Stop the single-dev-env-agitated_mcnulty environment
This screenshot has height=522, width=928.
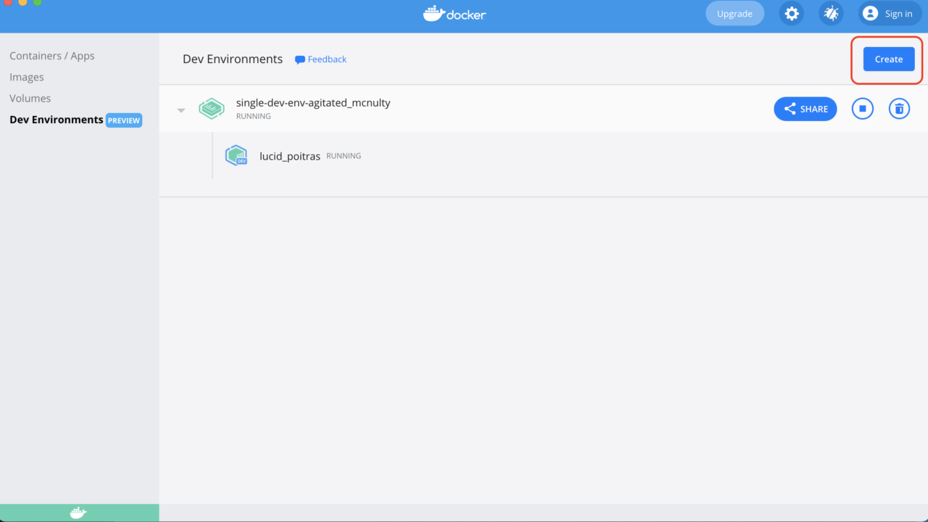tap(862, 108)
